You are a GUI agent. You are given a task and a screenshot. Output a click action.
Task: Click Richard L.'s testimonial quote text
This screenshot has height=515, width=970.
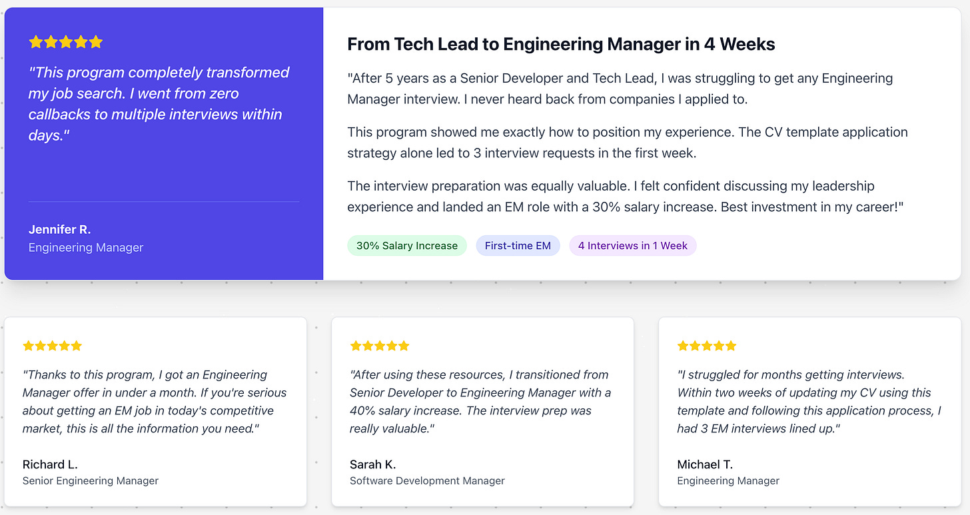155,402
